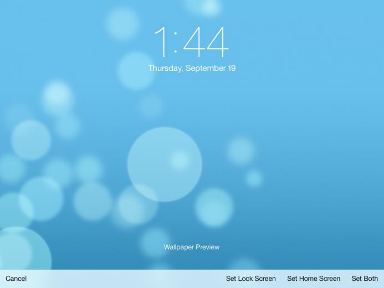This screenshot has height=288, width=384.
Task: Click the bokeh circle just left of the date
Action: (136, 70)
